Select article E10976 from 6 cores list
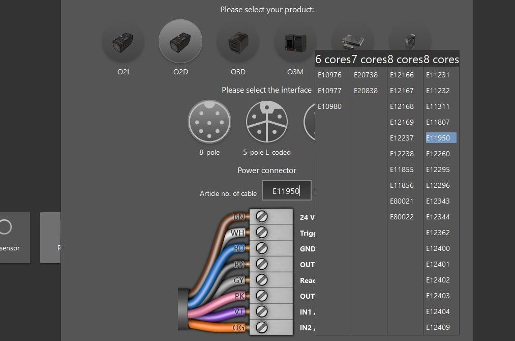 (x=330, y=75)
